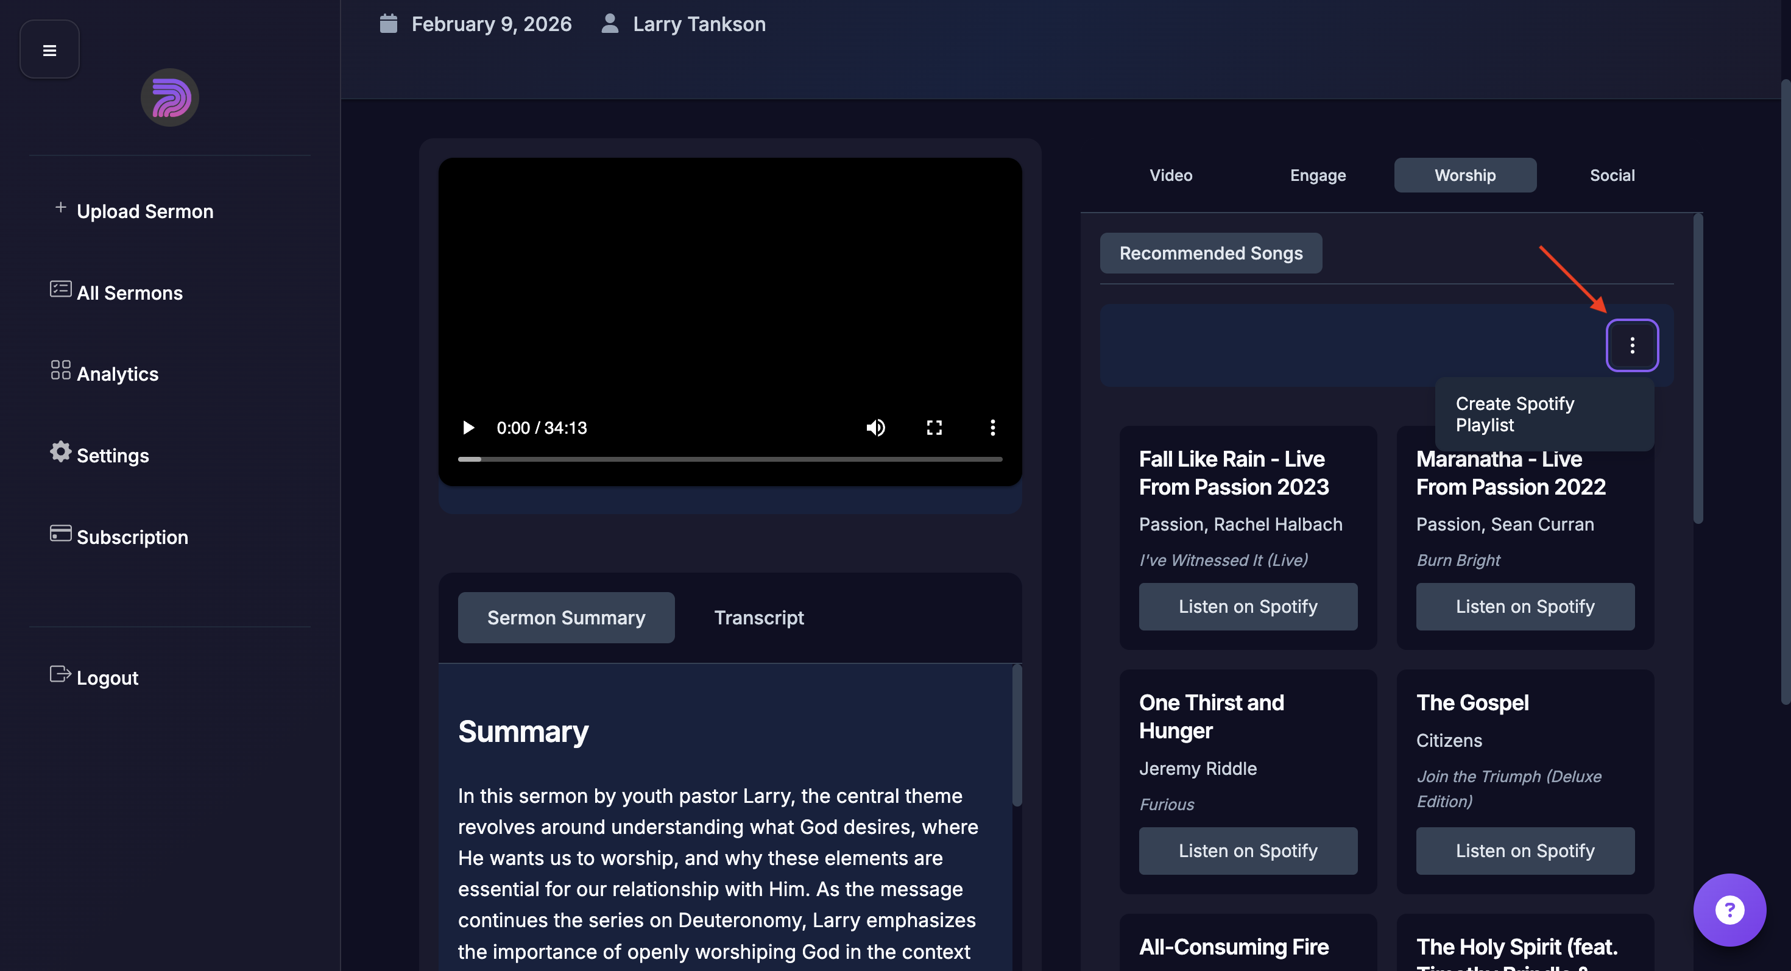1791x971 pixels.
Task: Click the Analytics grid icon
Action: [60, 370]
